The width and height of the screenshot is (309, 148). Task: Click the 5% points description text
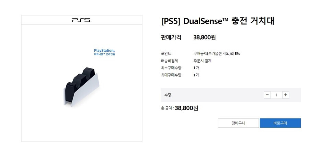tap(217, 54)
